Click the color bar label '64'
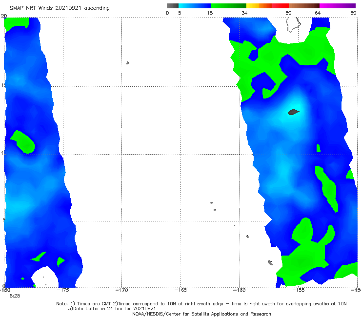This screenshot has width=361, height=317. 318,13
